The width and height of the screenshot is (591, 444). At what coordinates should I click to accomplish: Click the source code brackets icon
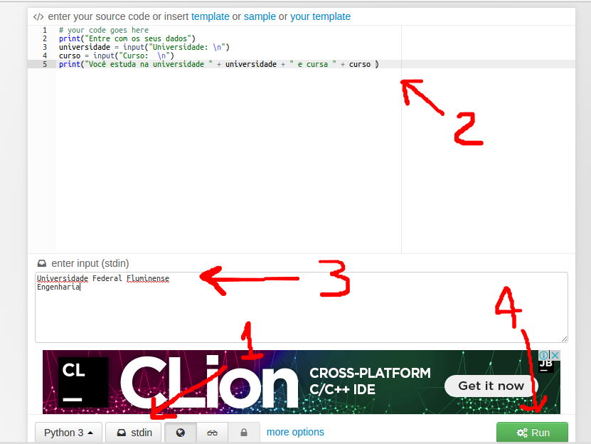38,16
